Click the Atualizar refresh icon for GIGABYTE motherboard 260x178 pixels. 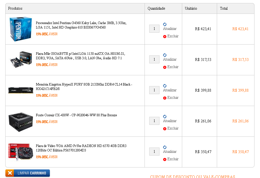tap(165, 55)
